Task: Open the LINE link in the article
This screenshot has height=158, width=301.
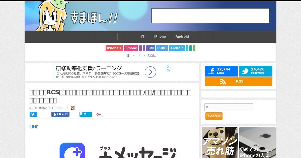Action: (34, 127)
